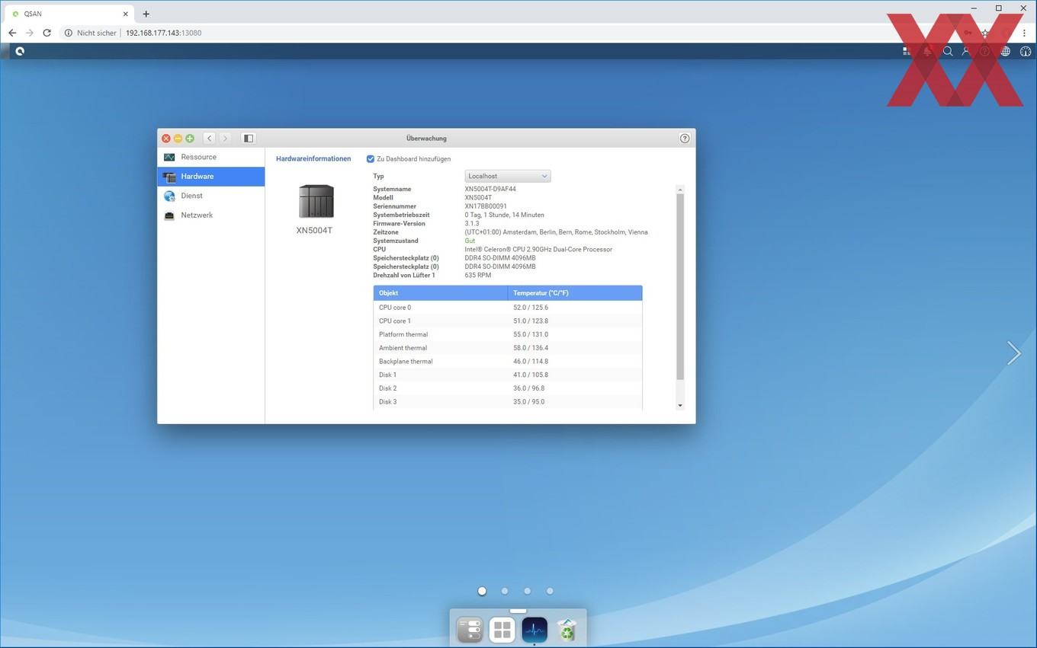Bookmark this page with the star icon

coord(985,33)
